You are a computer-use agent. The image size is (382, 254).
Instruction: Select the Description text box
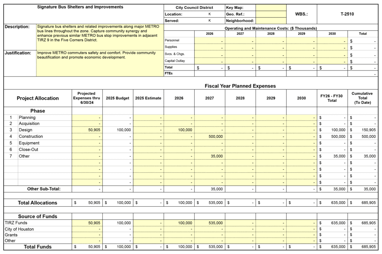pyautogui.click(x=100, y=37)
